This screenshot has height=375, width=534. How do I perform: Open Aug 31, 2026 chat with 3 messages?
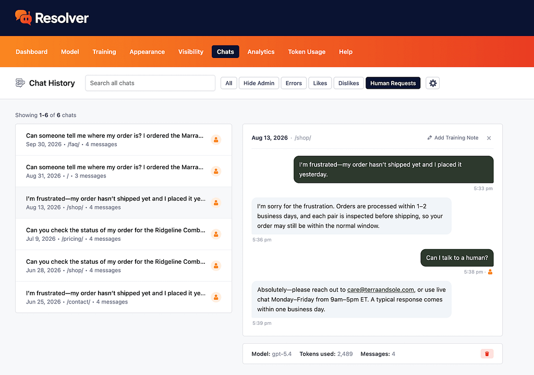[x=124, y=171]
